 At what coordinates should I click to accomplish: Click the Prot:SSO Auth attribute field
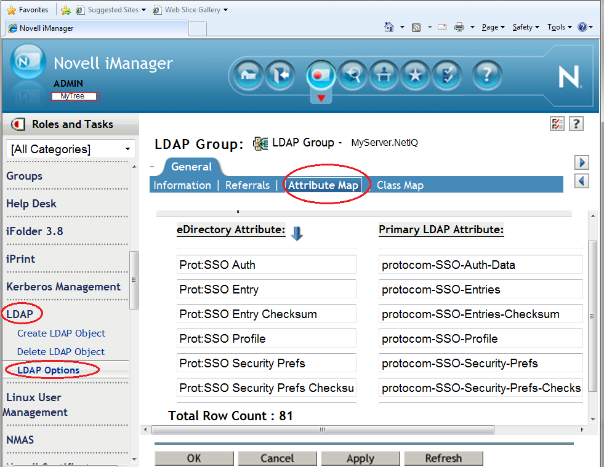(x=267, y=265)
